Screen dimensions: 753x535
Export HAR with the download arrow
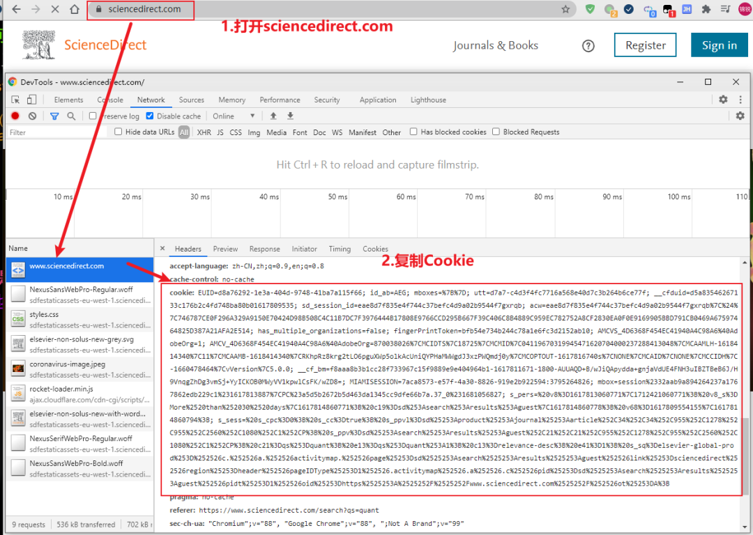click(x=290, y=116)
